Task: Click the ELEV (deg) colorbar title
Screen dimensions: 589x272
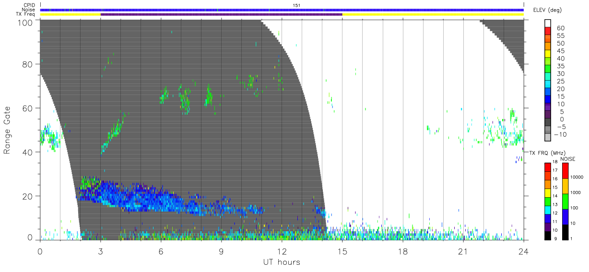Action: coord(547,10)
